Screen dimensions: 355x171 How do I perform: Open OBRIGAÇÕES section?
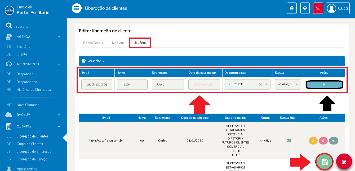[x=27, y=169]
